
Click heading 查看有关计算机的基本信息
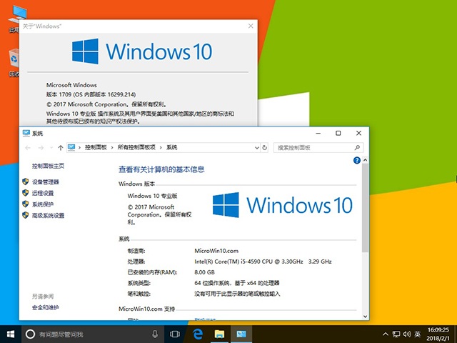tap(161, 169)
